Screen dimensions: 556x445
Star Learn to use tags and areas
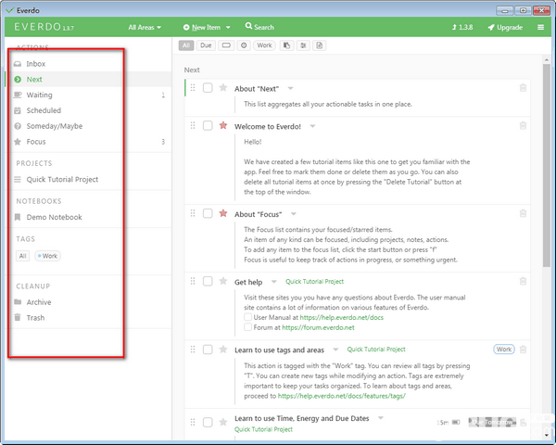(x=223, y=350)
